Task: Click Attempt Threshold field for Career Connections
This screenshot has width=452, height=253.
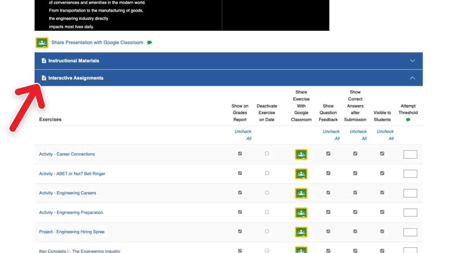Action: coord(410,154)
